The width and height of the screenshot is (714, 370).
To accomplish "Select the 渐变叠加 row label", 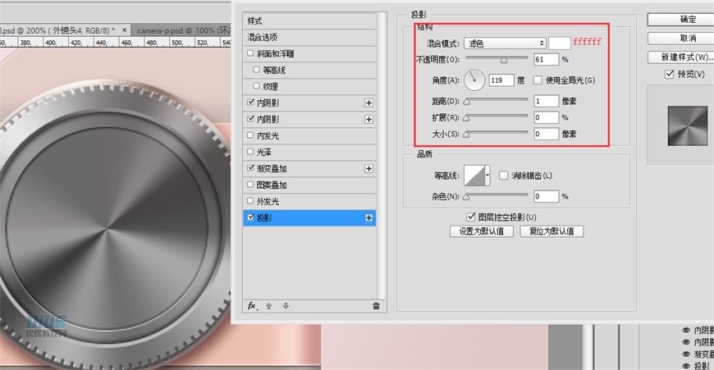I will [272, 169].
